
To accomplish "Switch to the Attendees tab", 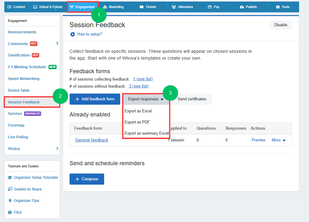I will [x=182, y=7].
